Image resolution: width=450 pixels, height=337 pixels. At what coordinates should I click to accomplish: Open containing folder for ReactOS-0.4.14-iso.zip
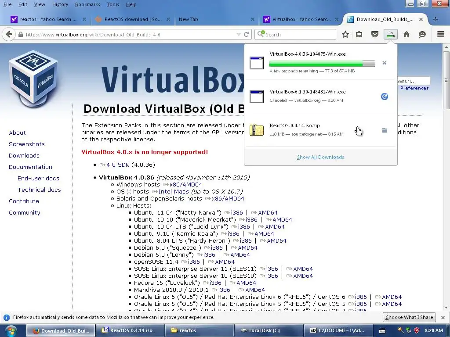(x=384, y=130)
